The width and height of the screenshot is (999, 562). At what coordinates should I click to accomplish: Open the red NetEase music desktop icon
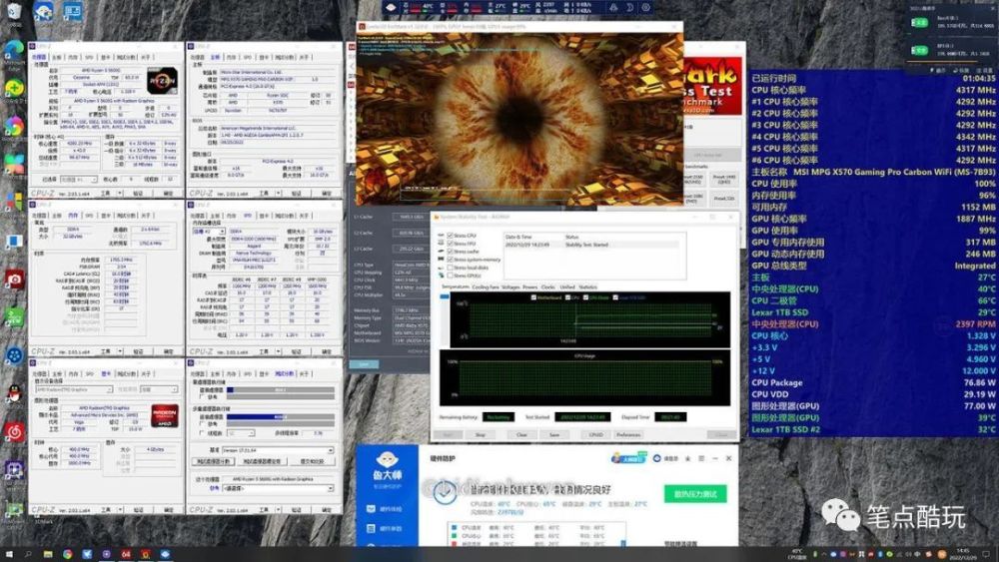click(x=14, y=433)
